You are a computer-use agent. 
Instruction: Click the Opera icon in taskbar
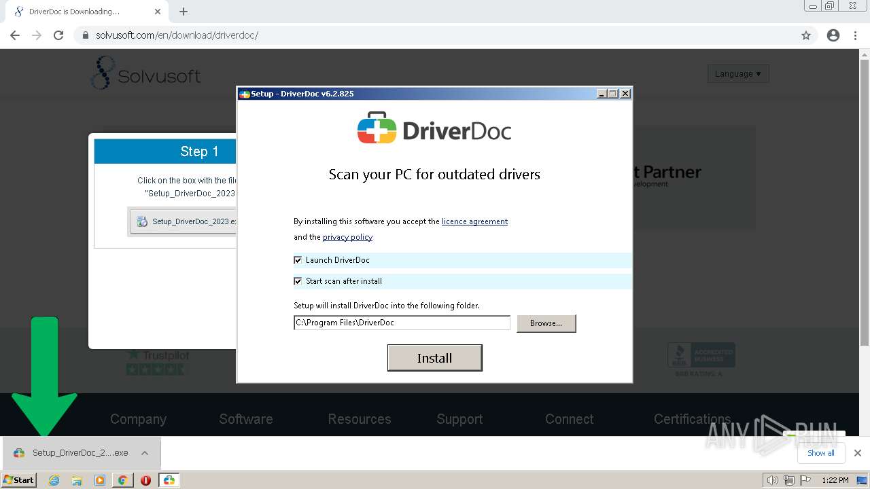[x=145, y=480]
